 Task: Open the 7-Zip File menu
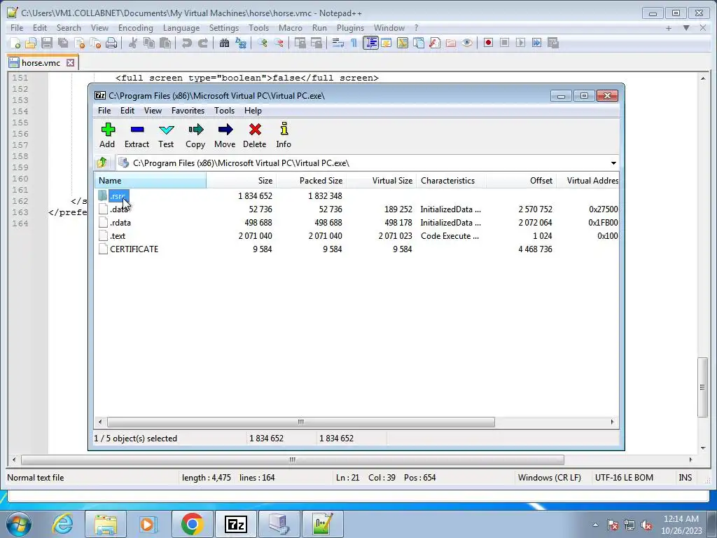tap(104, 110)
